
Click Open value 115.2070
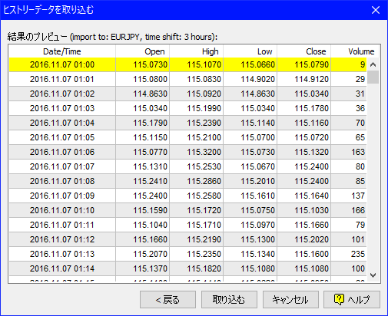[150, 254]
